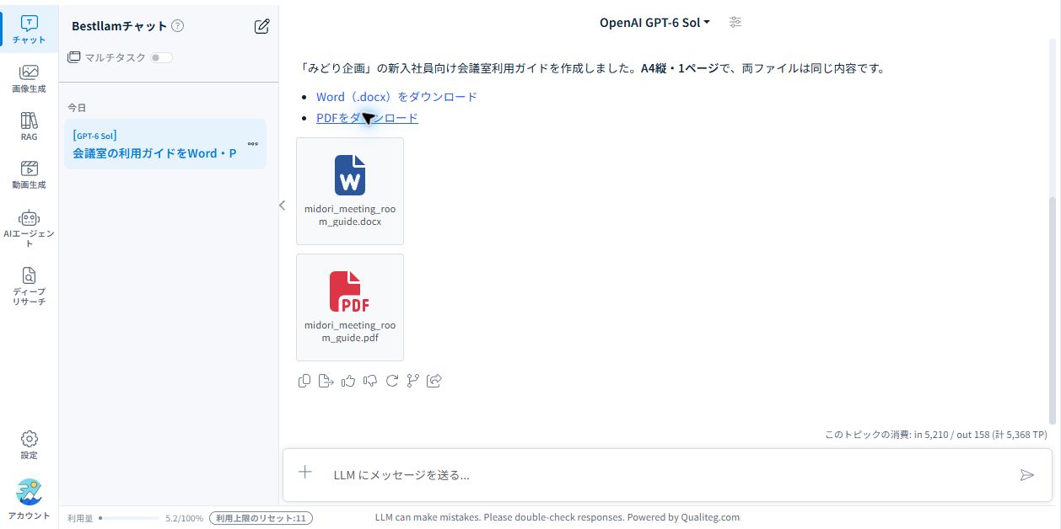
Task: Export the response with file-arrow icon
Action: click(326, 381)
